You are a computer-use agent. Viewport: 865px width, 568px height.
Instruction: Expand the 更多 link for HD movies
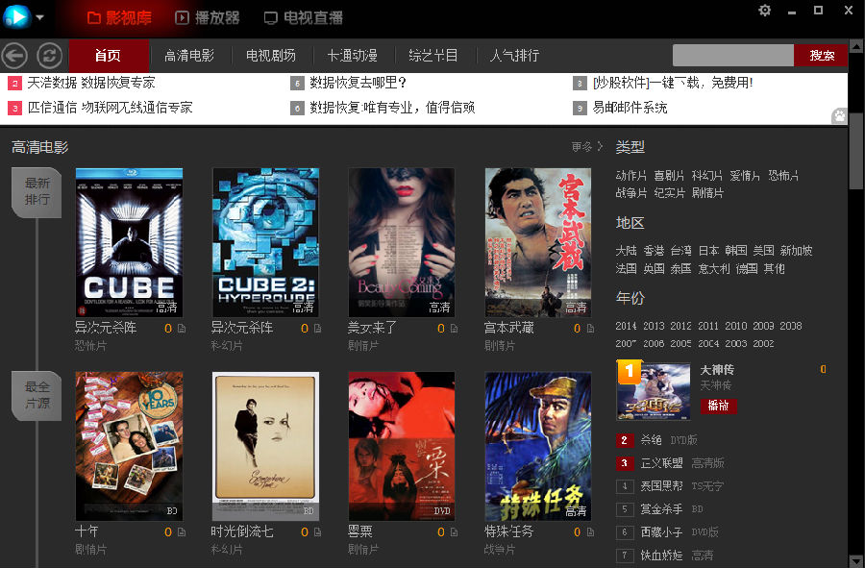586,147
